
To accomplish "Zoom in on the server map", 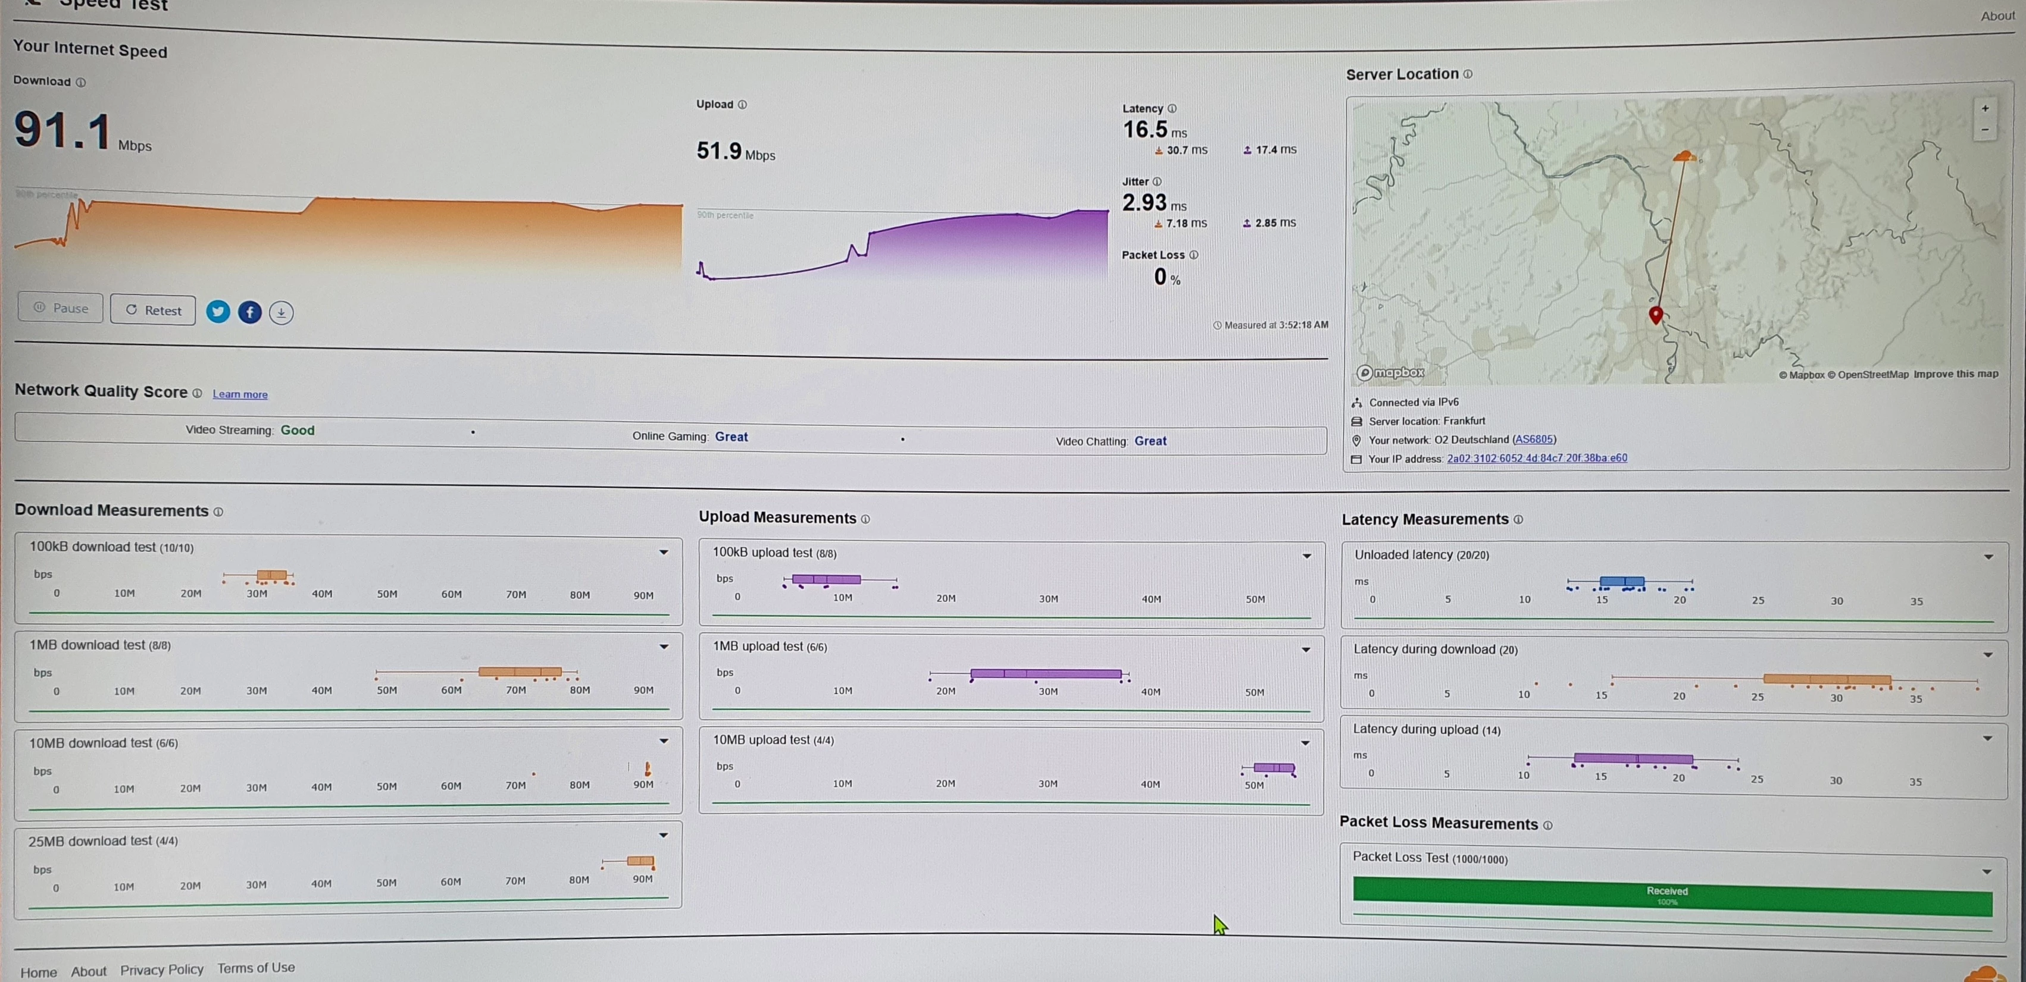I will point(1984,108).
